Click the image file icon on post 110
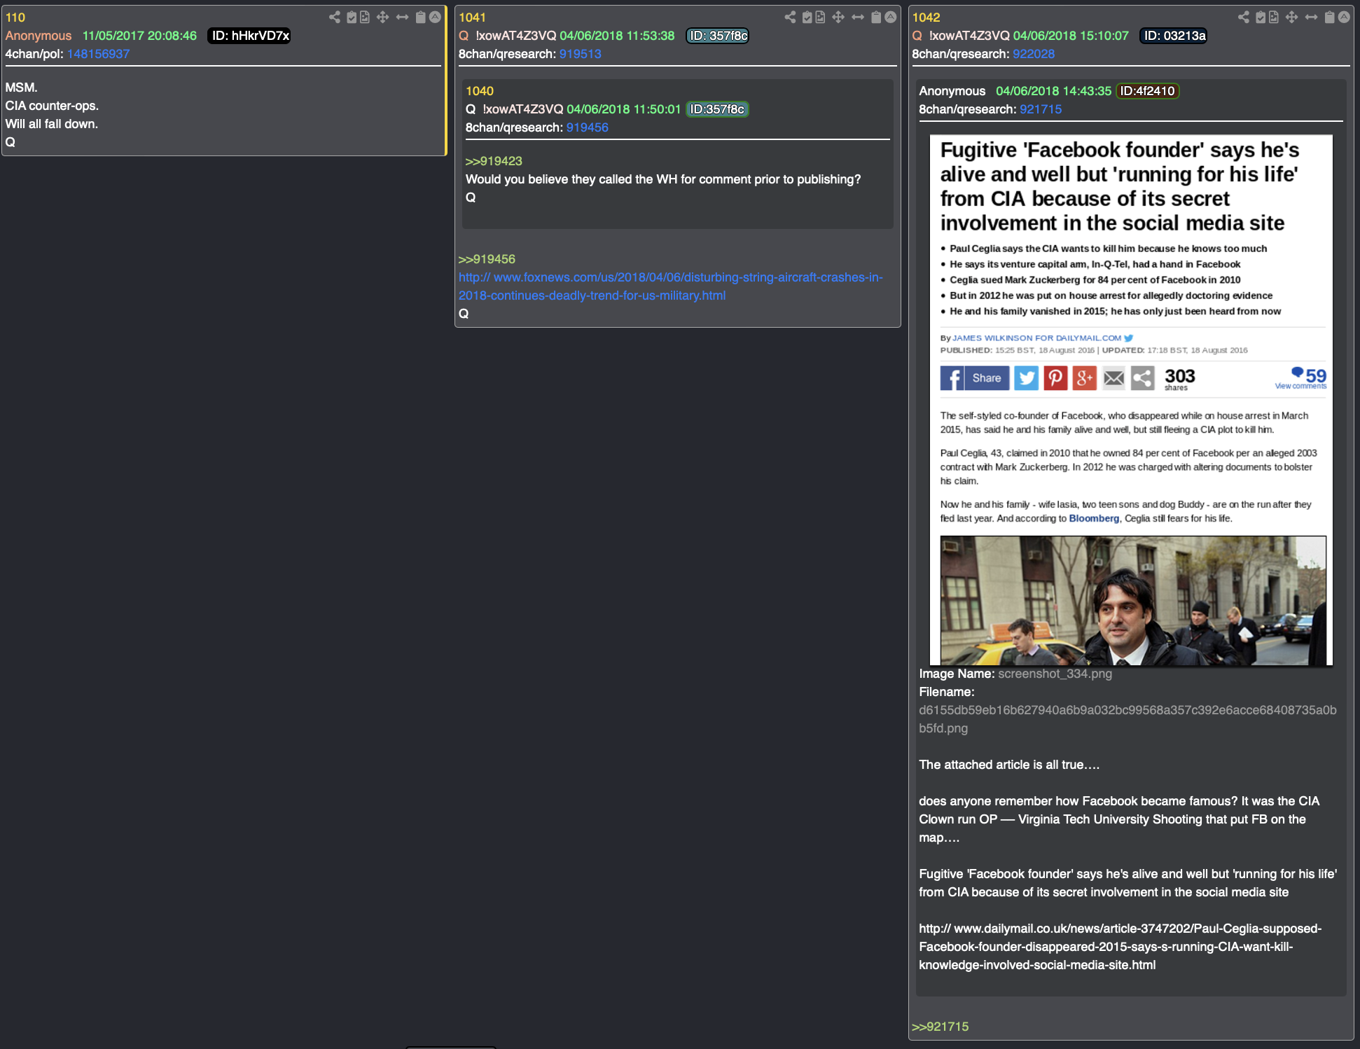Viewport: 1360px width, 1049px height. tap(365, 17)
